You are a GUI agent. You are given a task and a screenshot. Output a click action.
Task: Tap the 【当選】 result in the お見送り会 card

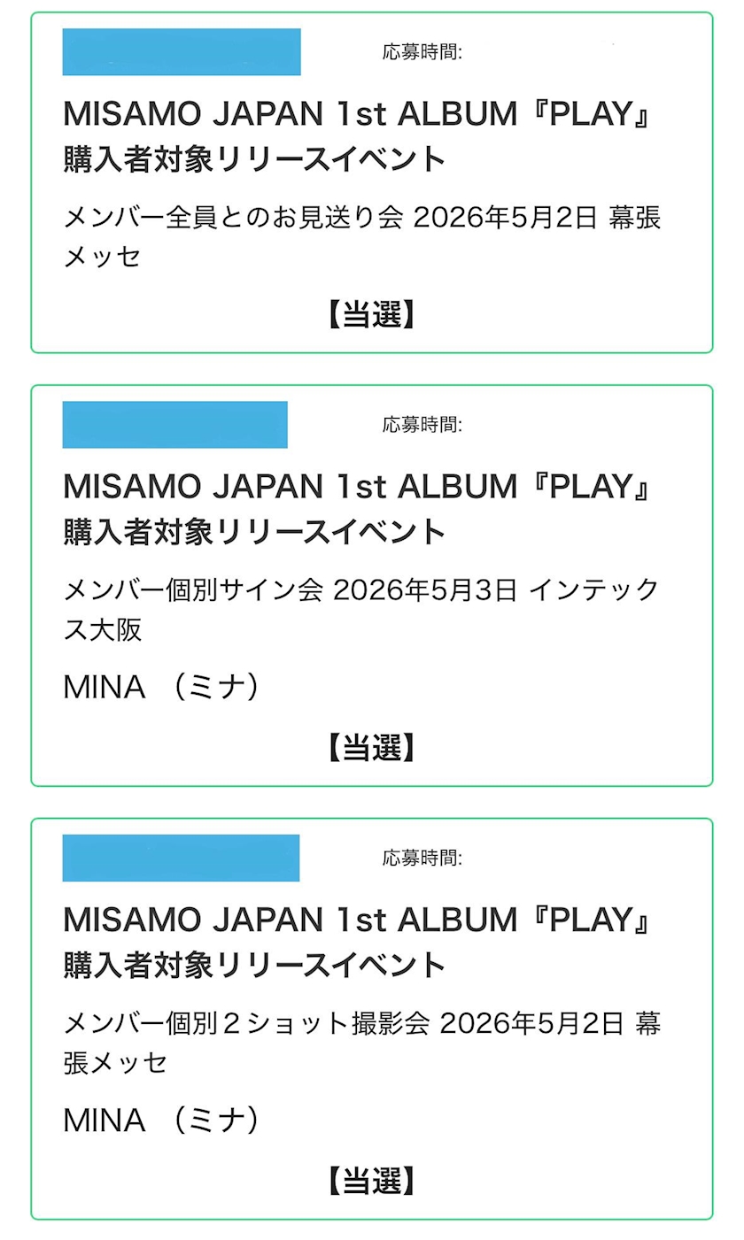tap(372, 314)
